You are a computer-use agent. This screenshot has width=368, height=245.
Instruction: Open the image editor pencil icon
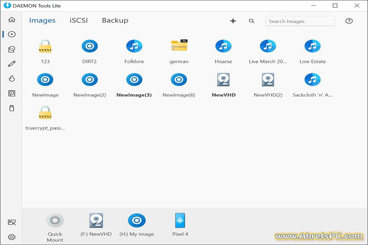click(12, 64)
